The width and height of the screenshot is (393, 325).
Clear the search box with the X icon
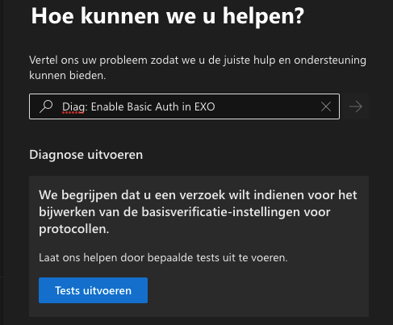326,106
